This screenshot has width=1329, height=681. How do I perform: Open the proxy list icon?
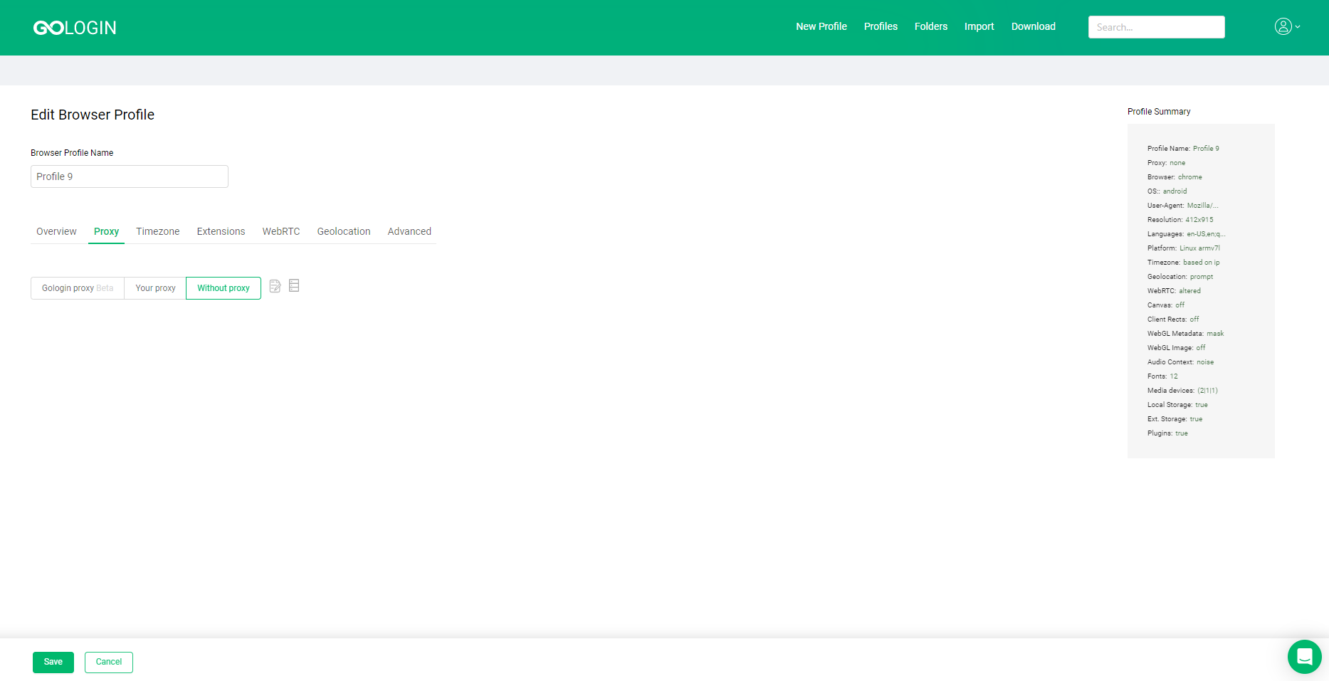(295, 286)
